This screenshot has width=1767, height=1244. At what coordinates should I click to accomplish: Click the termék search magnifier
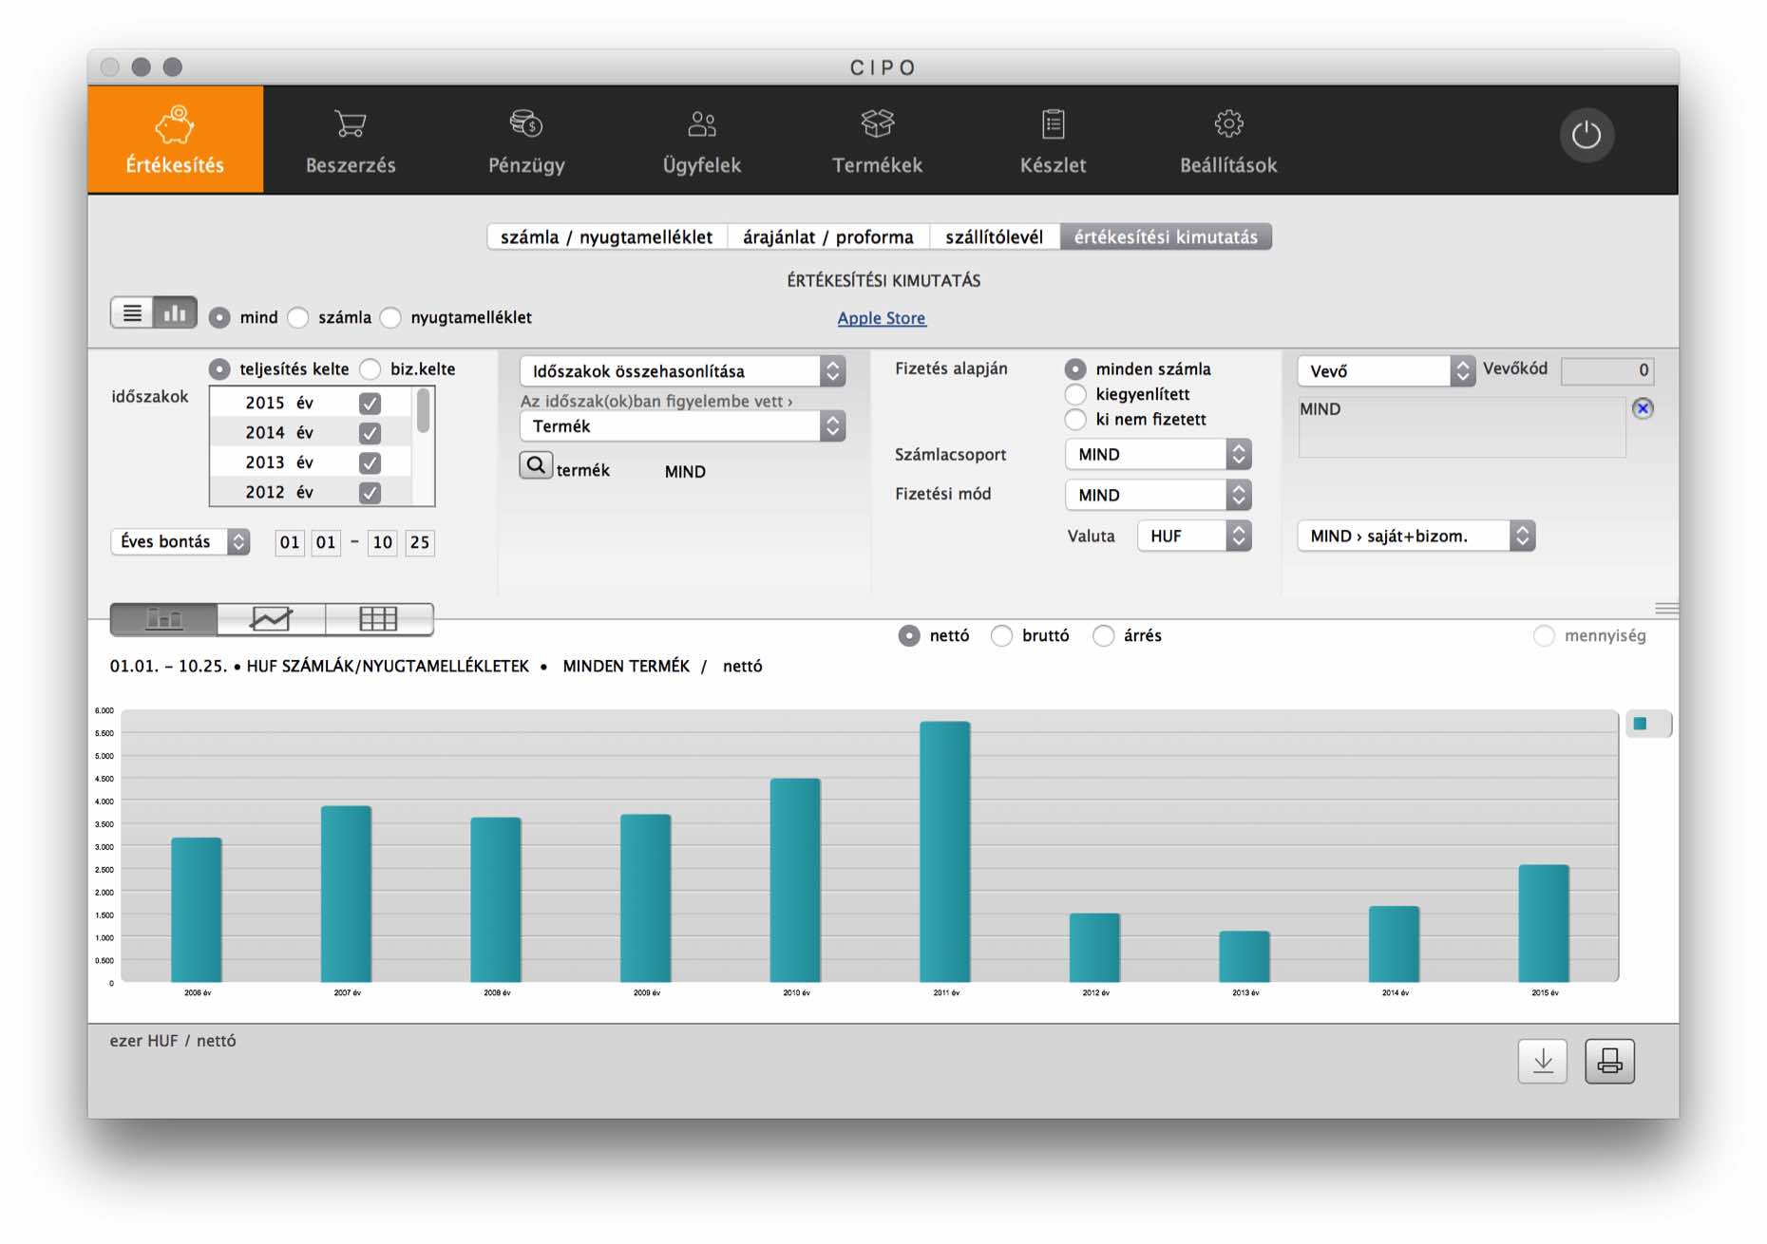[x=536, y=465]
